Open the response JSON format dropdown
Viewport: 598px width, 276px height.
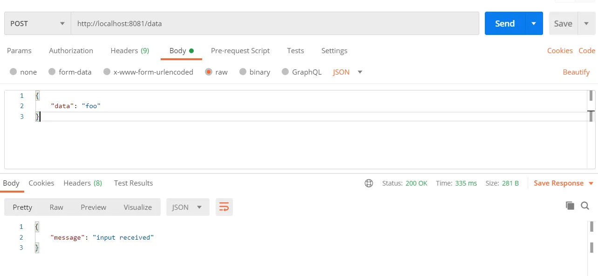(x=188, y=207)
